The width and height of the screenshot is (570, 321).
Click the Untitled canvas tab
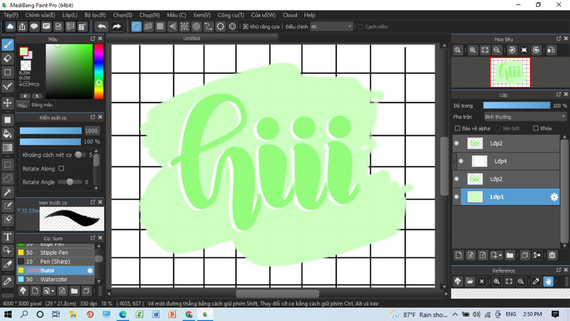[x=191, y=38]
